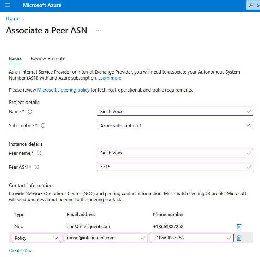
Task: Click the Noc type cell
Action: tap(19, 227)
